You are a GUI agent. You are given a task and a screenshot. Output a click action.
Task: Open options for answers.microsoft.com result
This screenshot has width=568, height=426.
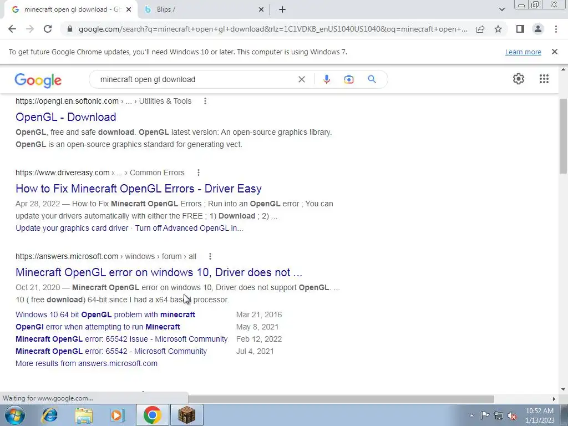(210, 256)
